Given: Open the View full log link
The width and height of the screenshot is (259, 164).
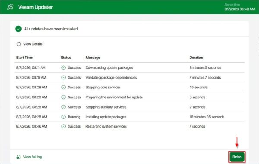Looking at the screenshot, I should [32, 157].
